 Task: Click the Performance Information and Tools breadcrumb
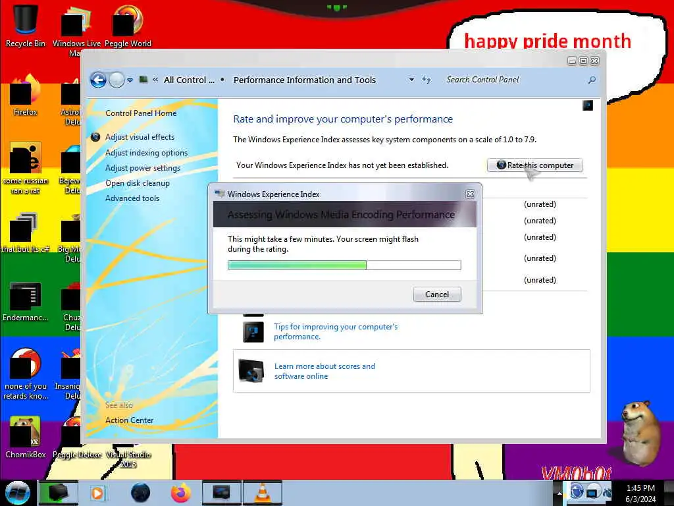click(304, 80)
